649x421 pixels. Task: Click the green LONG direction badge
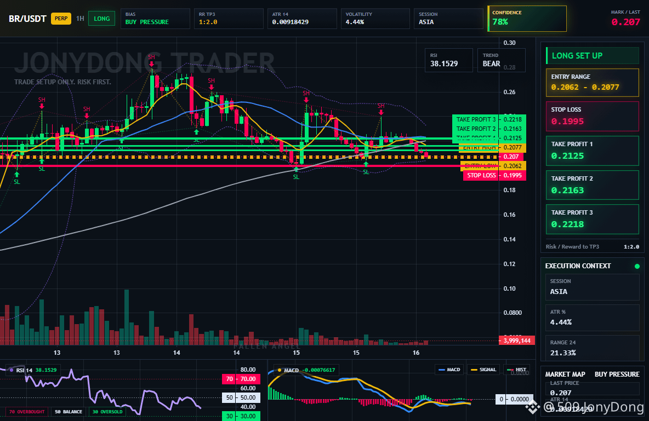click(102, 19)
